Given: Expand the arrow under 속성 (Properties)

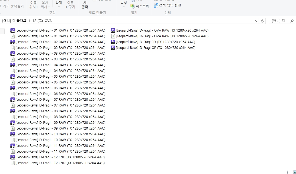Looking at the screenshot, I should (124, 7).
